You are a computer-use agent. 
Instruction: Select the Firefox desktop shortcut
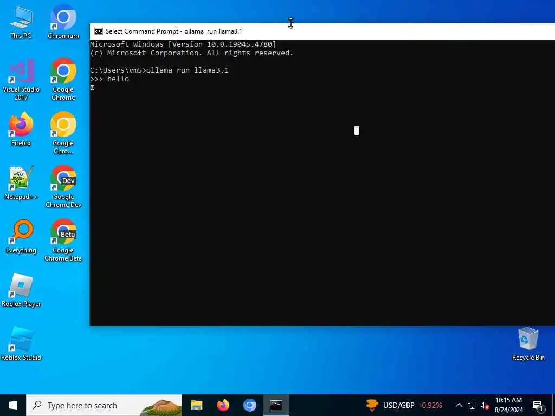21,129
